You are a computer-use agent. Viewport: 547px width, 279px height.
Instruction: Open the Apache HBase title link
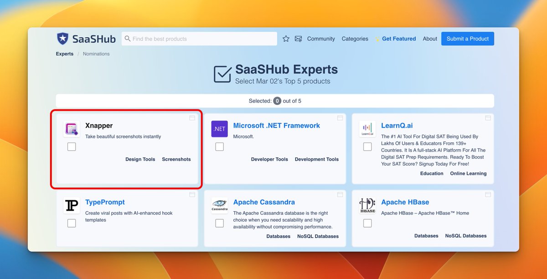coord(405,202)
